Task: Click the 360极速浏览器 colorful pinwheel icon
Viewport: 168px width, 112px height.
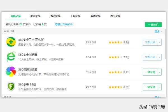Action: (x=11, y=72)
